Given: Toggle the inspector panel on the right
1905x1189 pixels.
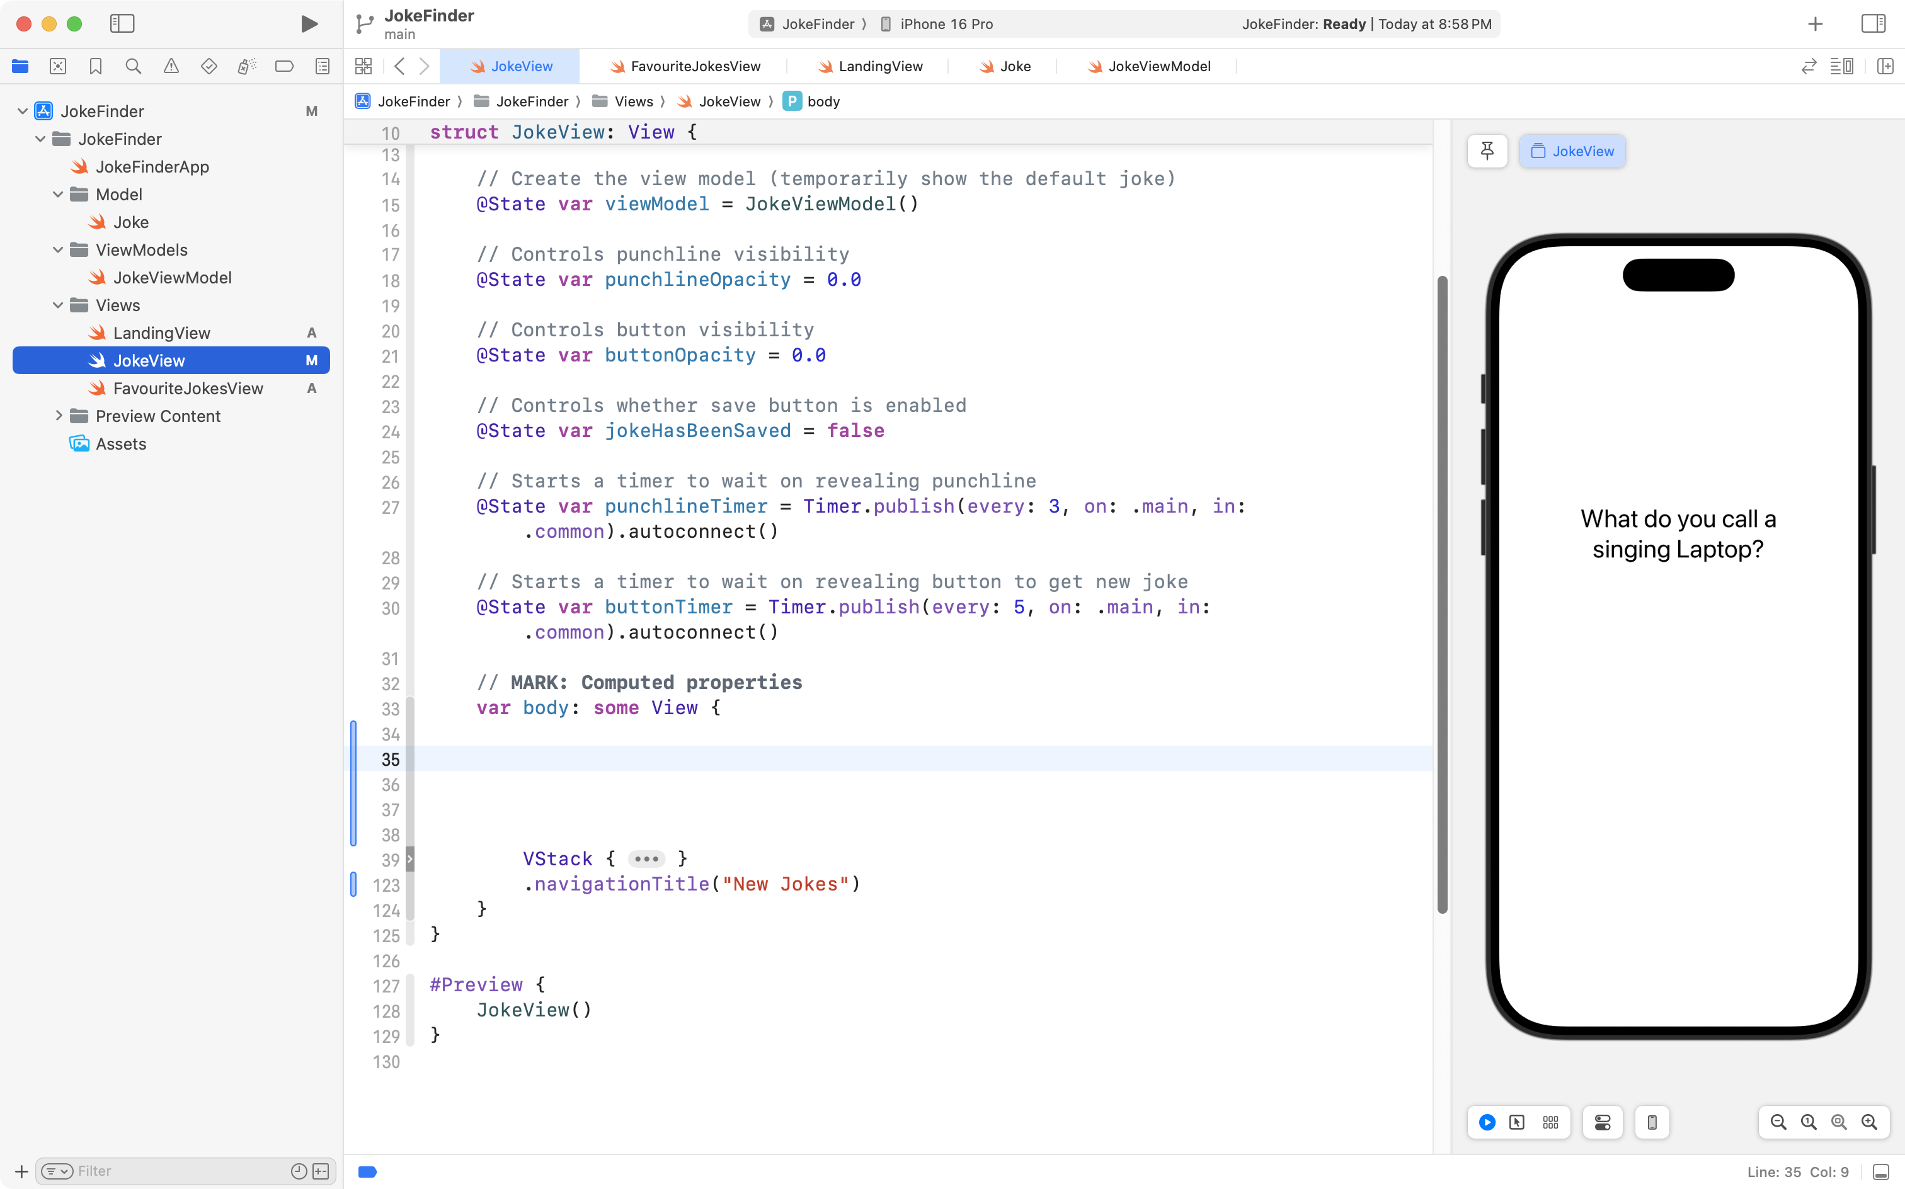Looking at the screenshot, I should click(x=1874, y=25).
